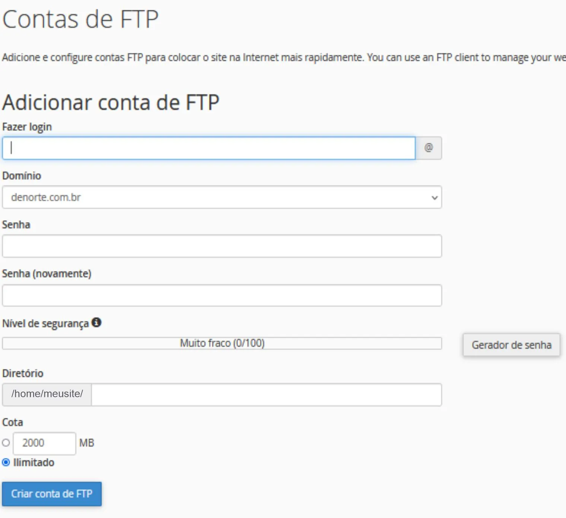Click the Senha (novamente) confirmation field
The image size is (566, 518).
tap(222, 295)
